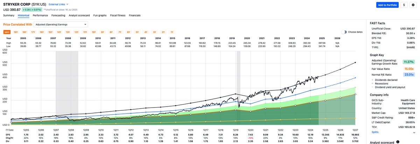Viewport: 420px width, 144px height.
Task: Select the 15Y time range
Action: click(x=50, y=32)
